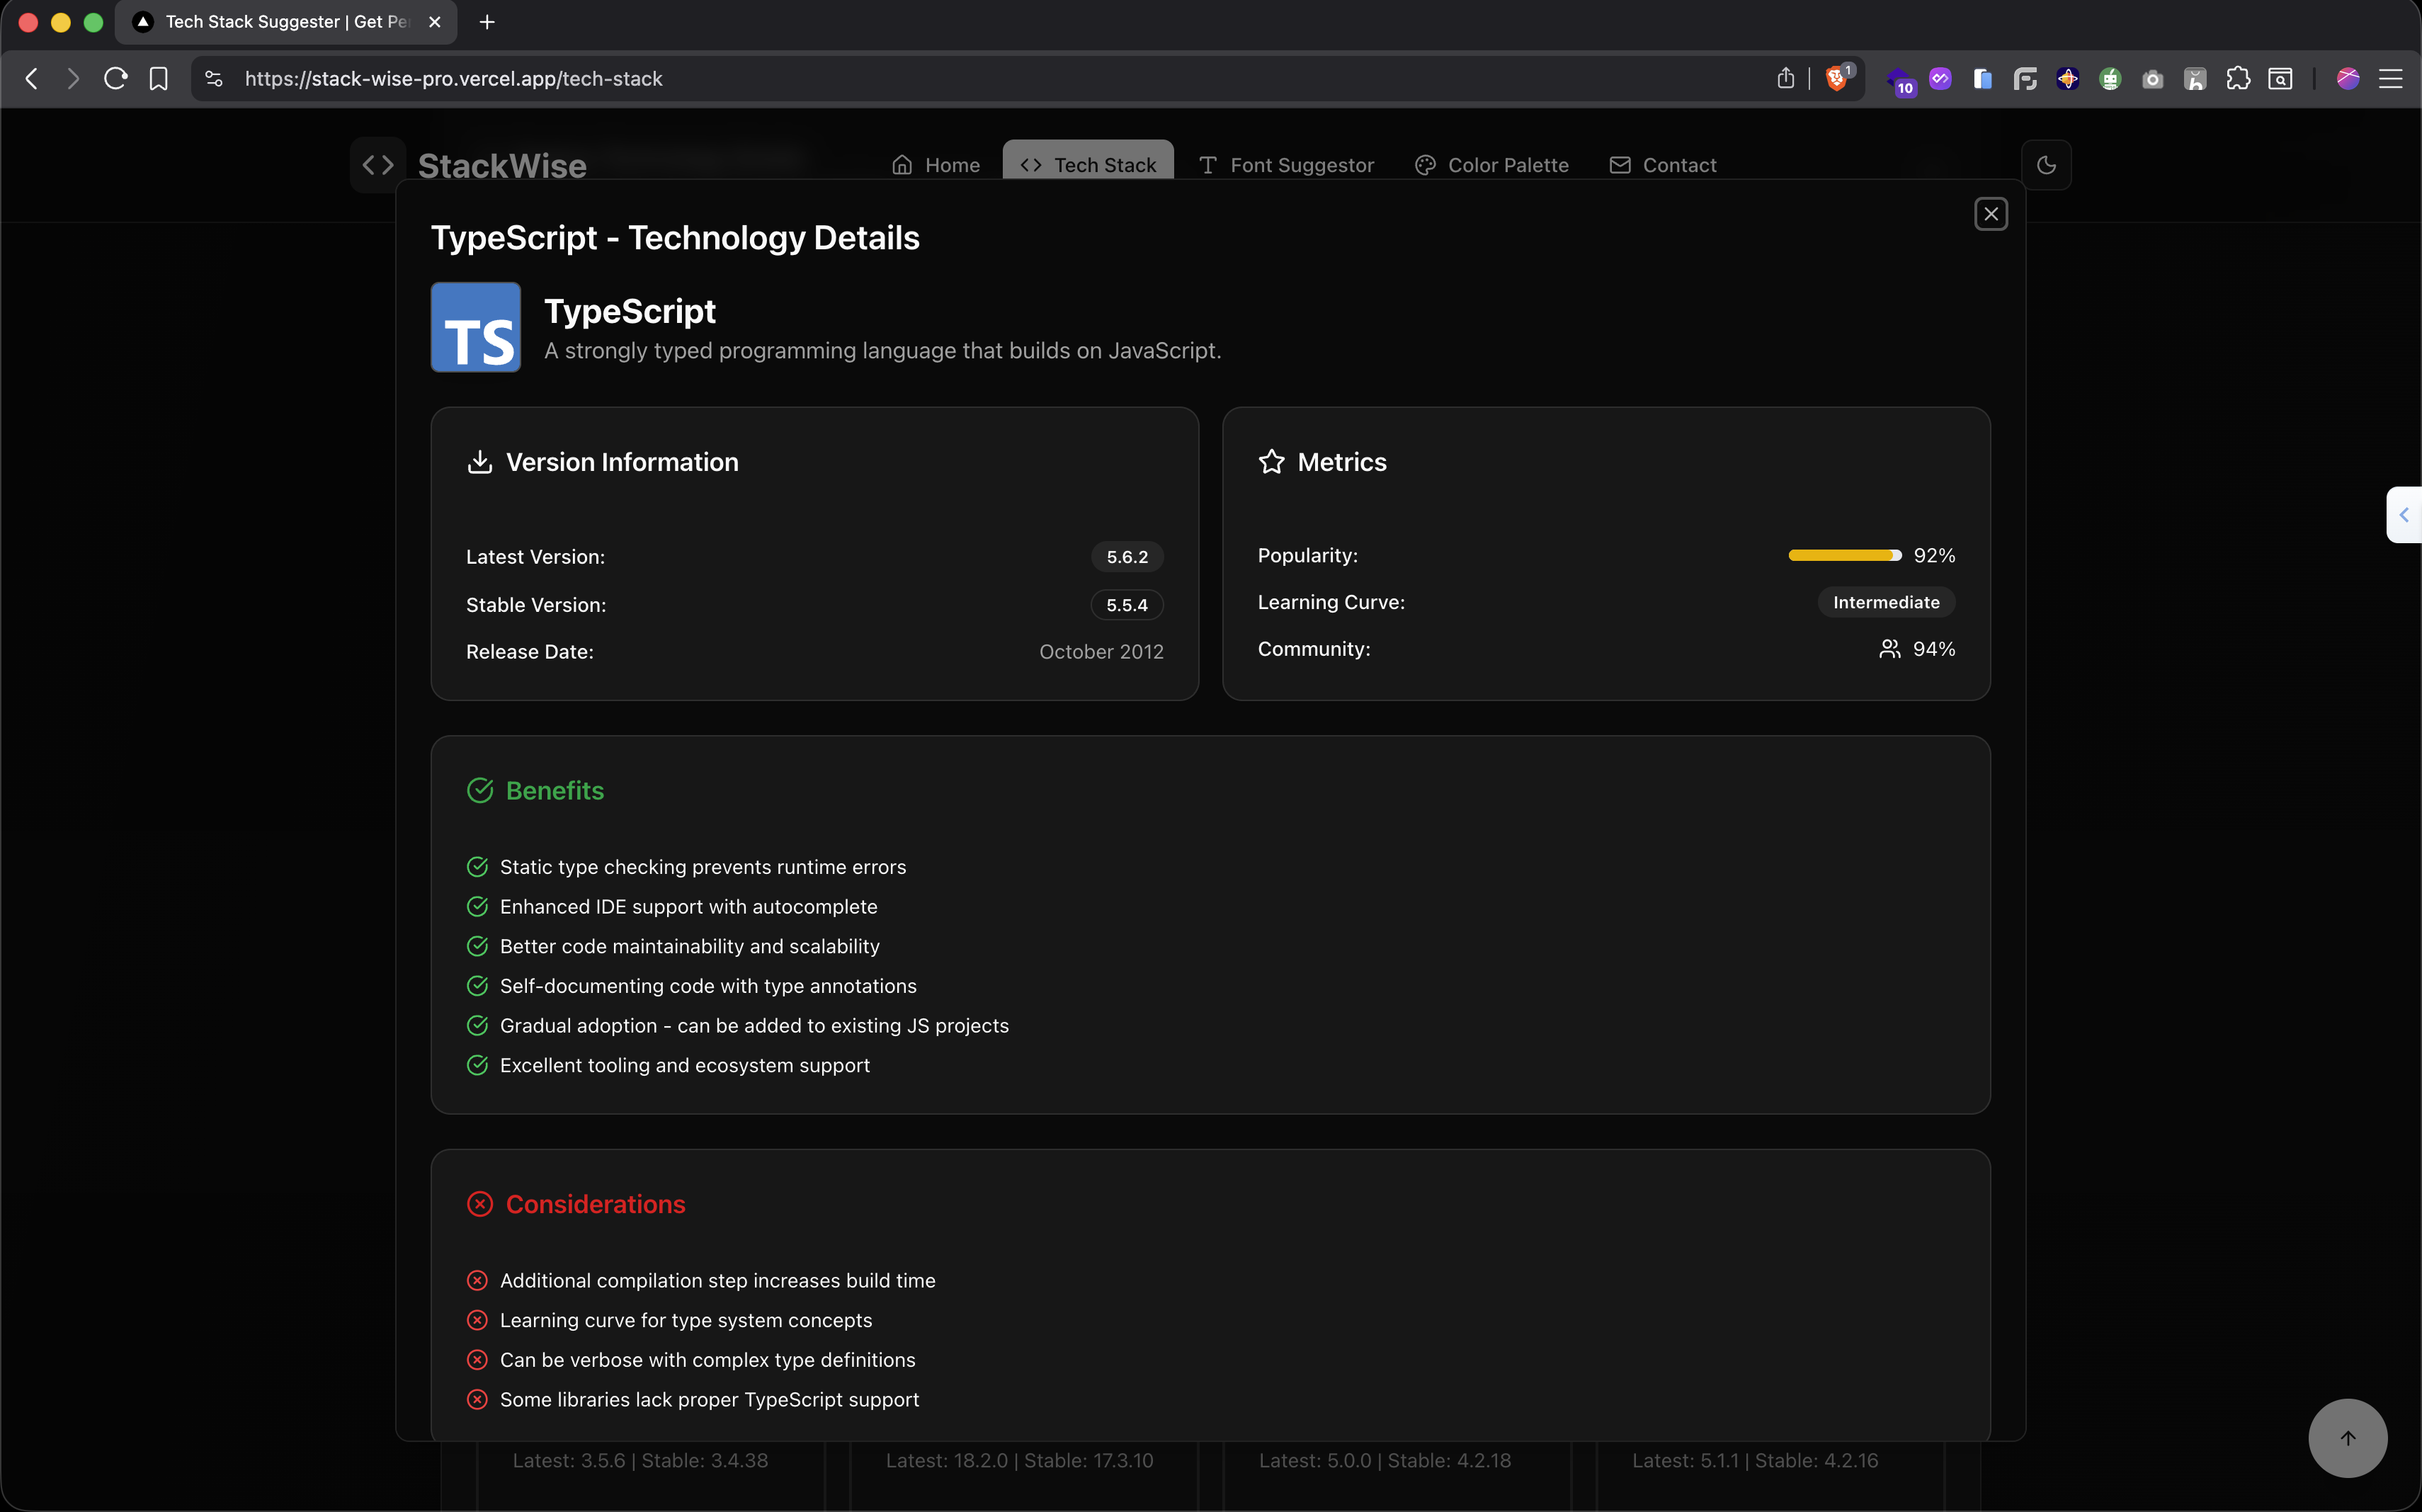2422x1512 pixels.
Task: Open the browser extensions puzzle icon
Action: pyautogui.click(x=2237, y=79)
